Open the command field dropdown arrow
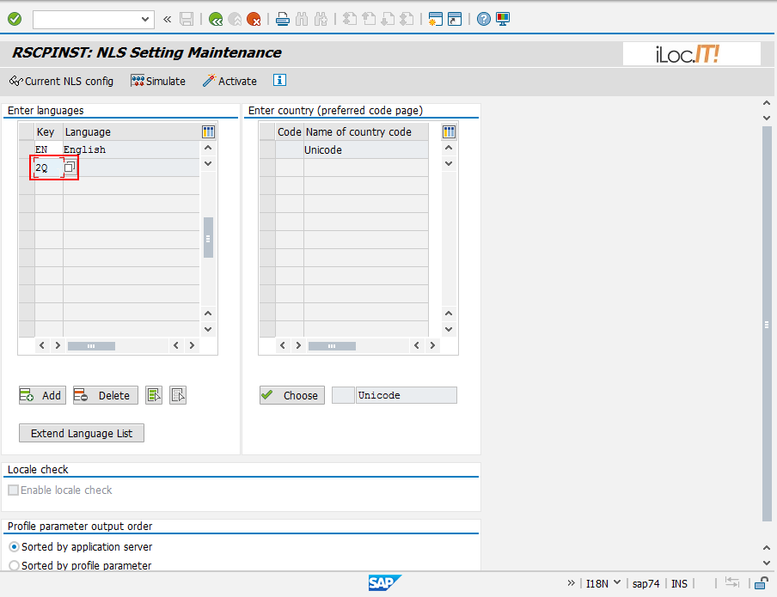Viewport: 777px width, 597px height. click(144, 19)
